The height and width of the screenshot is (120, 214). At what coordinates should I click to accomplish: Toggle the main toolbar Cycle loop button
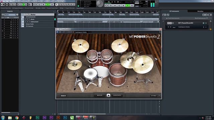39,4
